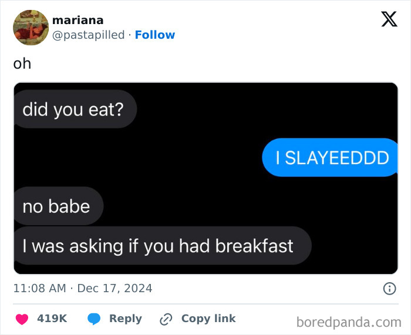
Task: Open the tweet info circle icon
Action: [x=389, y=288]
